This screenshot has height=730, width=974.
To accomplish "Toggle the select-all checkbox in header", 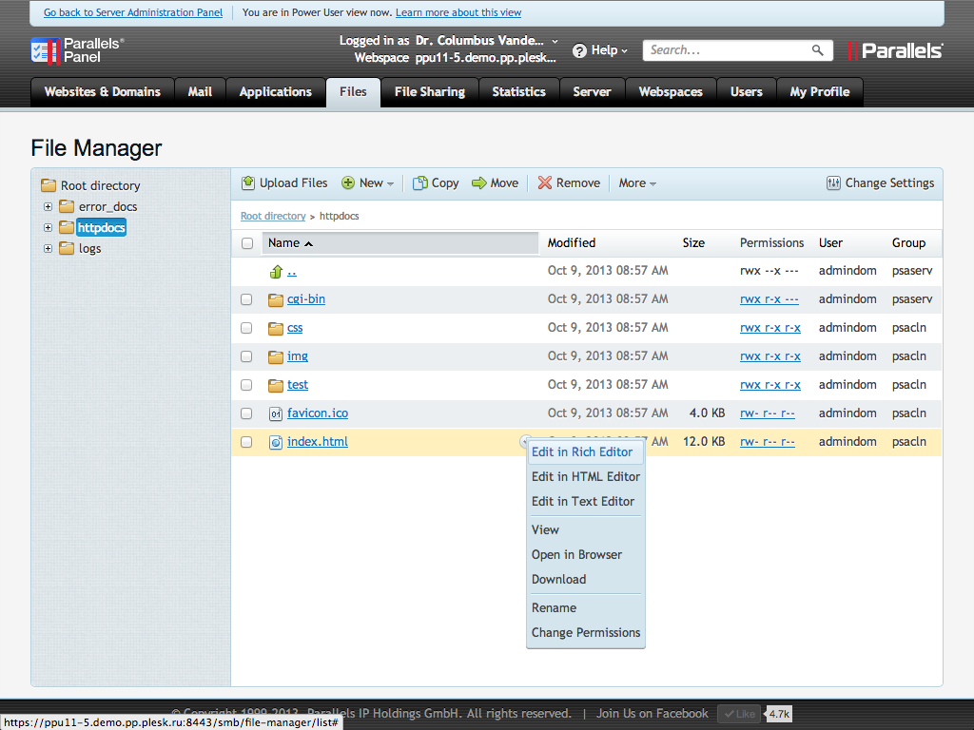I will tap(247, 243).
